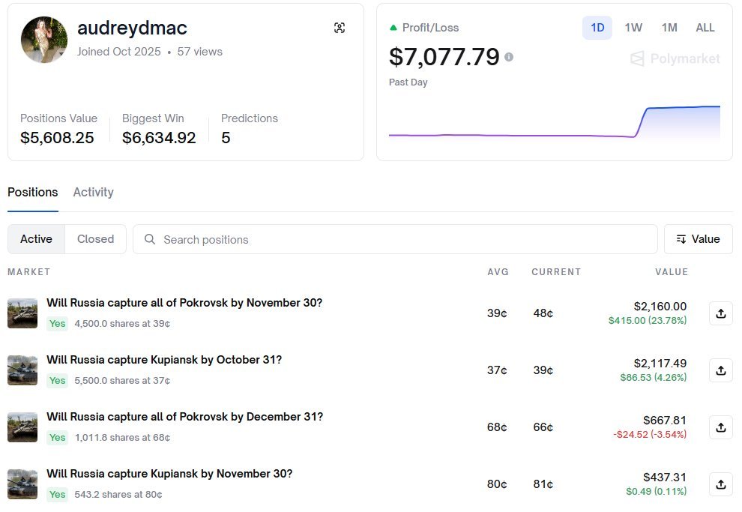Select the Active positions filter
742x512 pixels.
[x=36, y=239]
